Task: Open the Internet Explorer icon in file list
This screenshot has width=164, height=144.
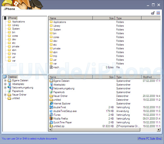Action: [x=51, y=104]
